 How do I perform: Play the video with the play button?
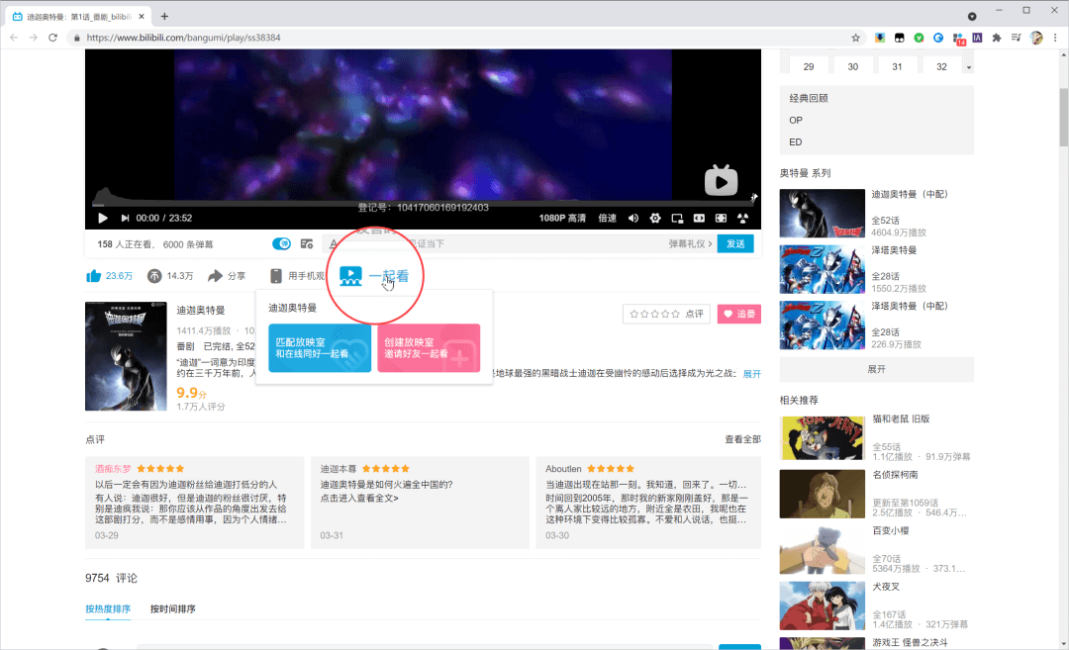102,218
